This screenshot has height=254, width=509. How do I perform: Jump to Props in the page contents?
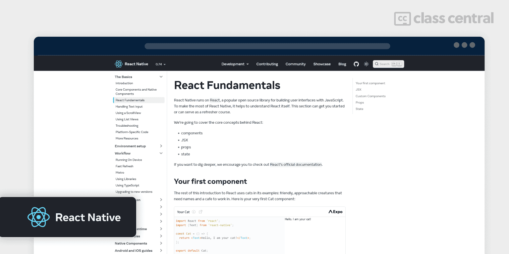(x=360, y=103)
